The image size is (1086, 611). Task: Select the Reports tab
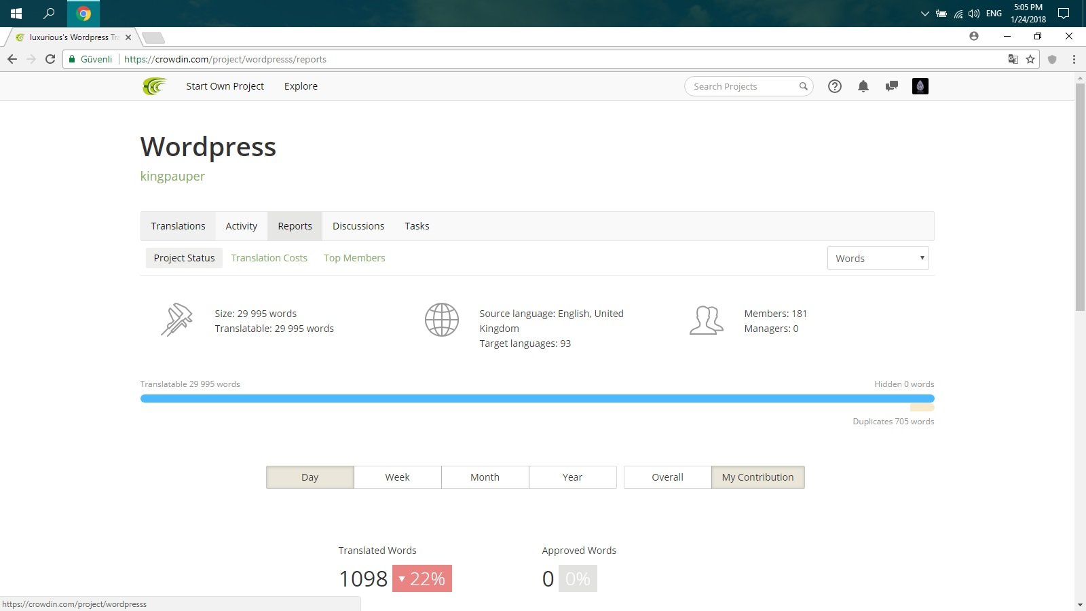click(295, 226)
